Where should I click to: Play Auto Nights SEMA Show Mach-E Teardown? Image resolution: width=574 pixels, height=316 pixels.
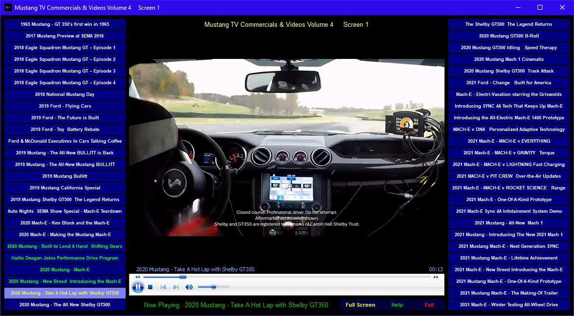pyautogui.click(x=65, y=211)
